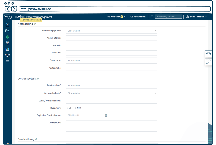Click the Lohn-/Gehaltsrahmen input field
The width and height of the screenshot is (216, 145).
click(x=111, y=101)
